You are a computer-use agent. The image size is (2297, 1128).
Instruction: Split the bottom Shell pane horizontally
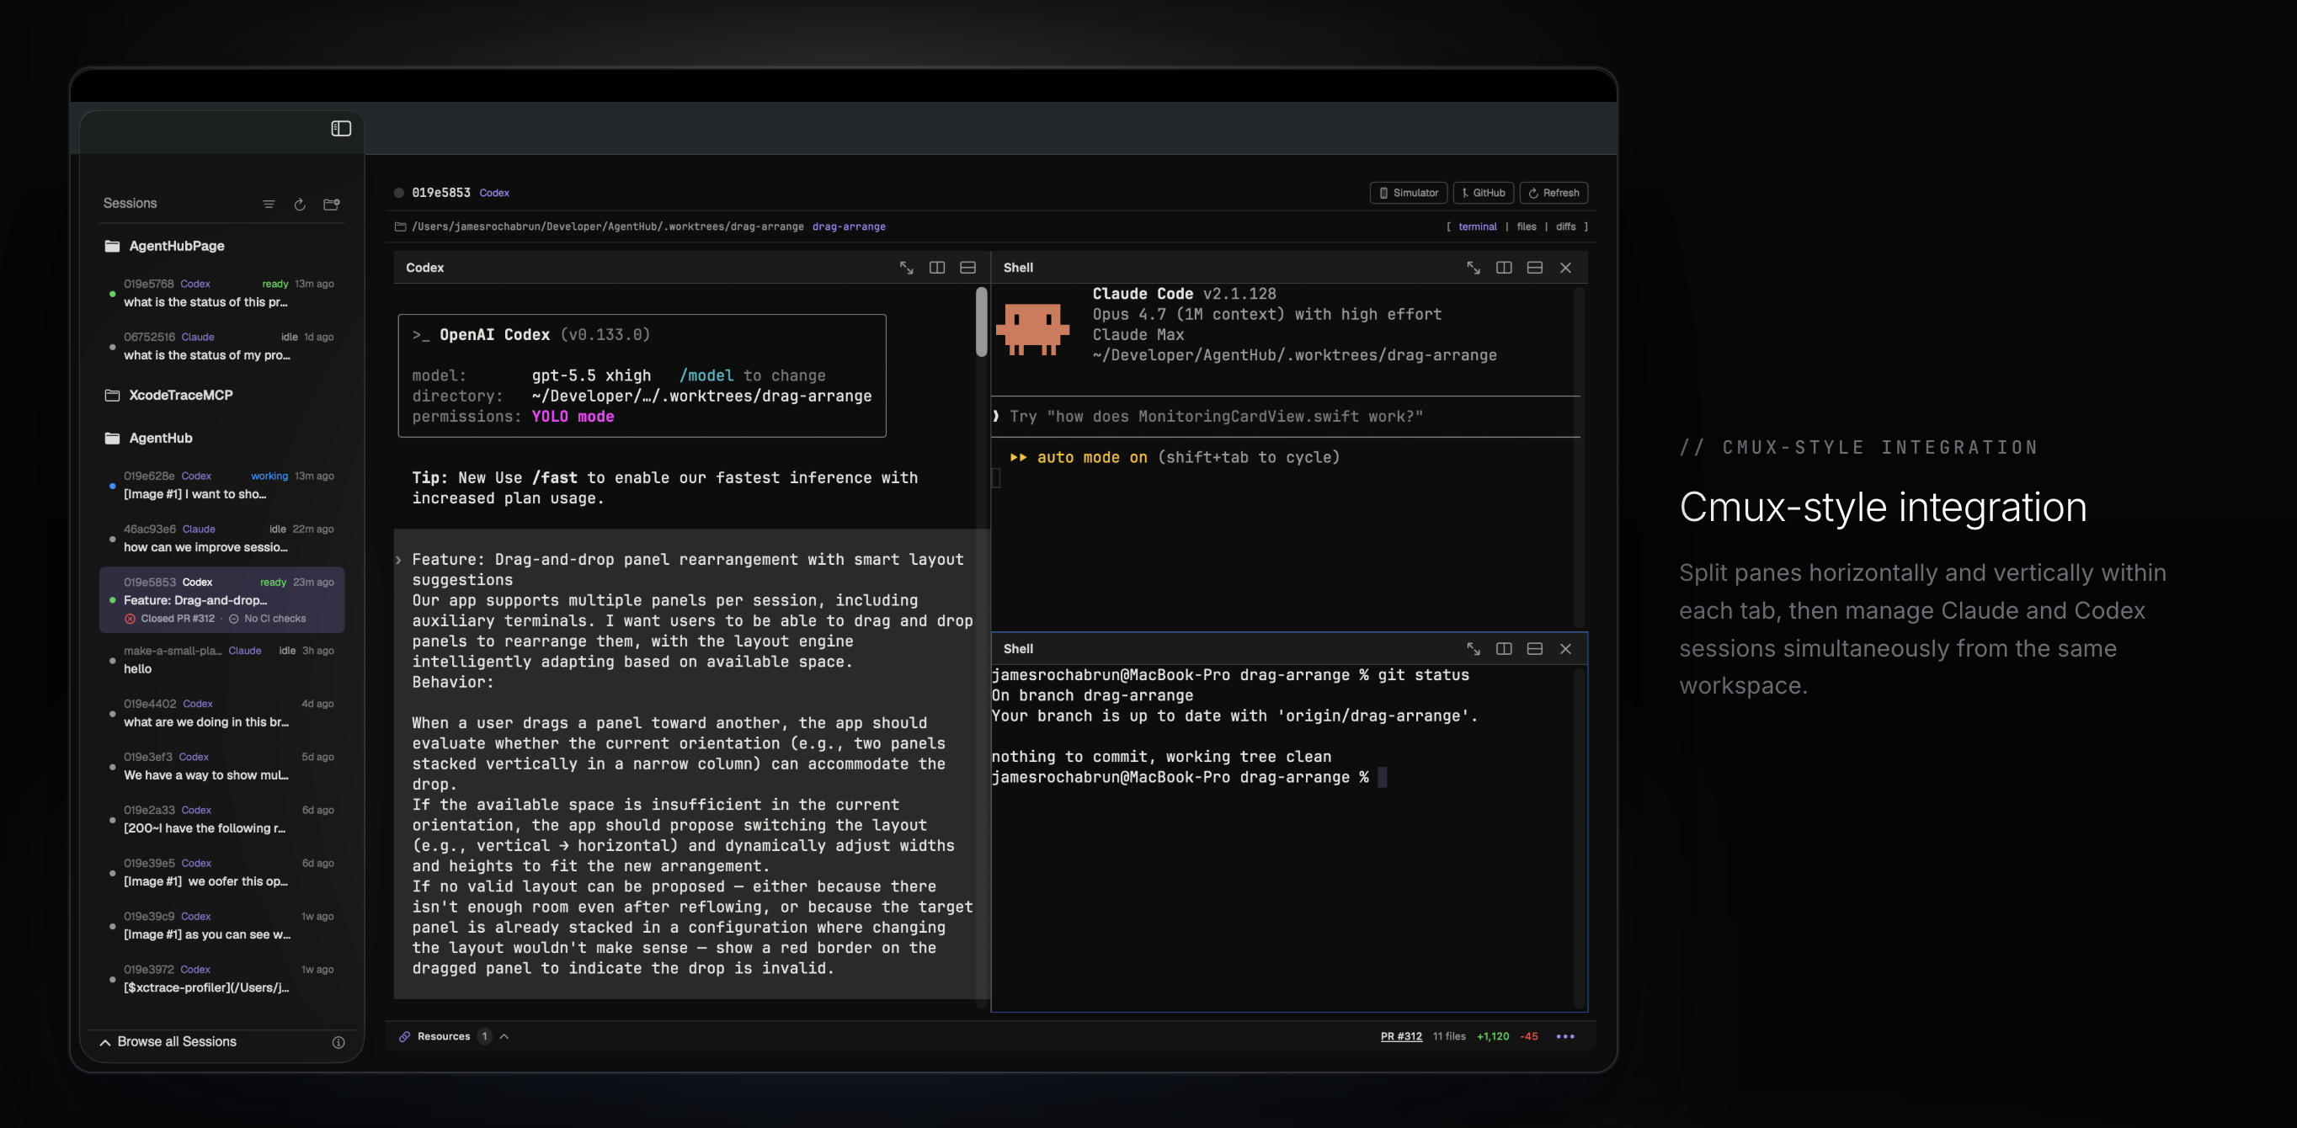(1535, 648)
